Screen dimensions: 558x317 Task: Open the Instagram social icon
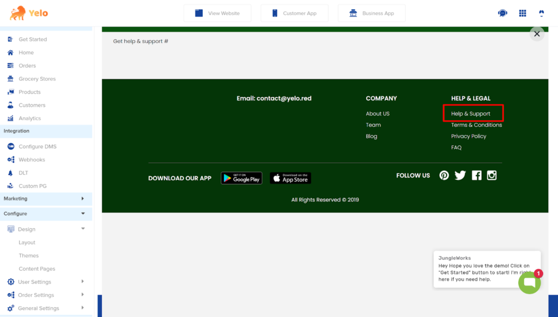click(x=492, y=175)
